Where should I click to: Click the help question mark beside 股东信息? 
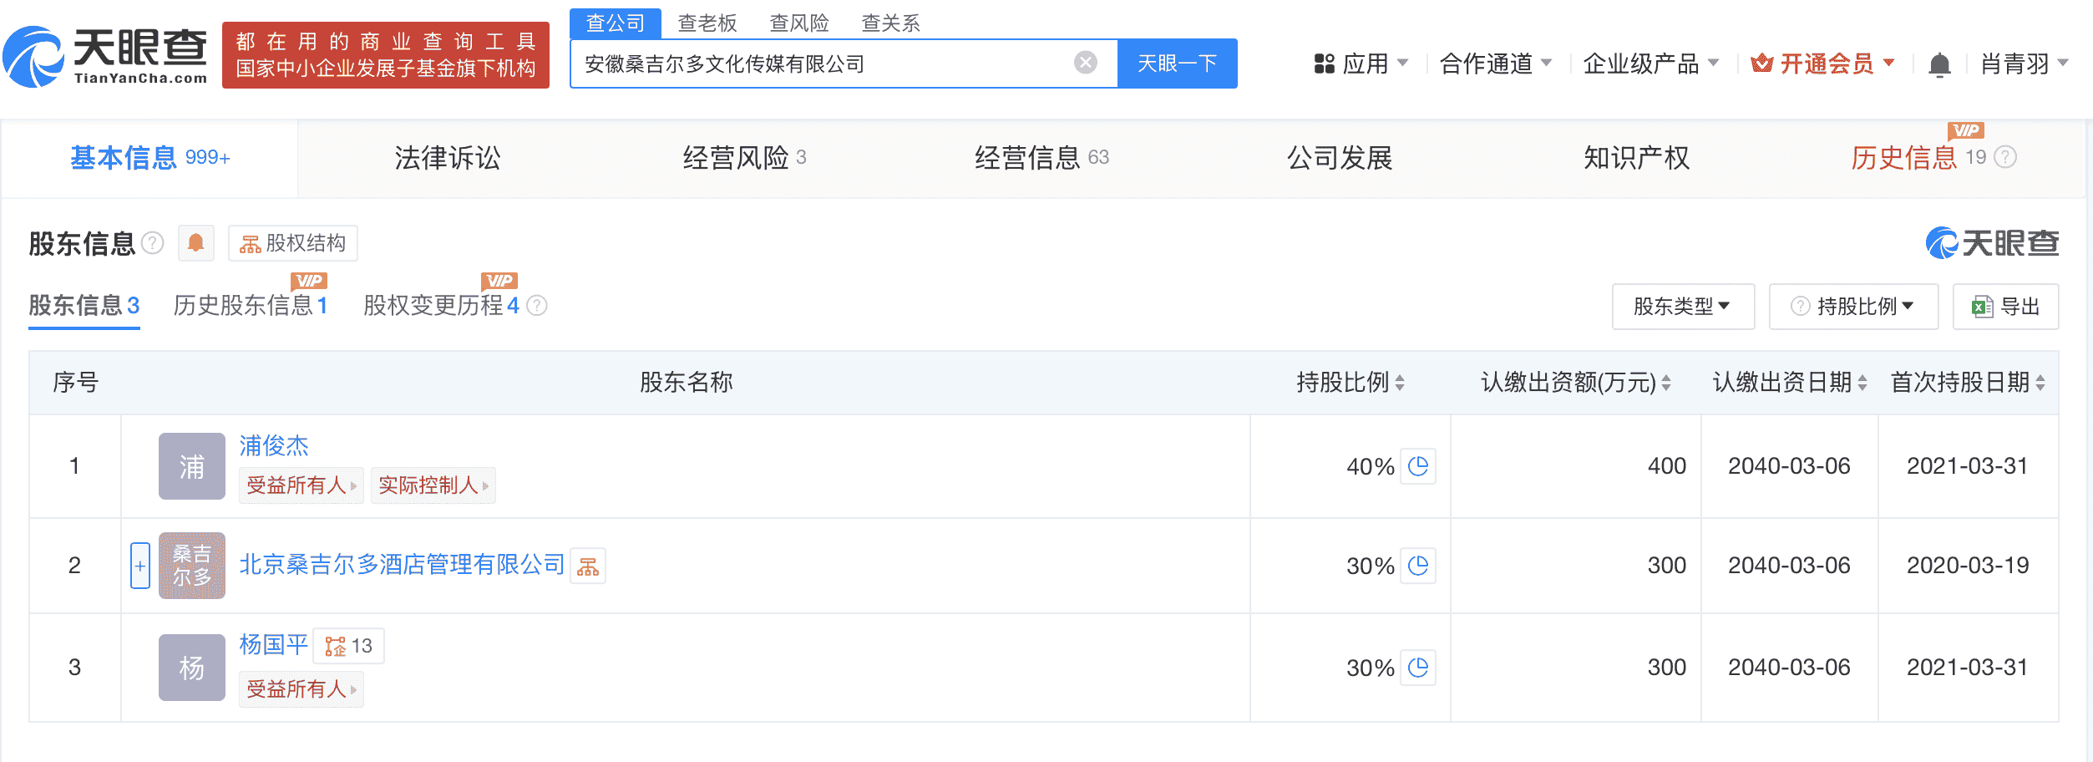pyautogui.click(x=152, y=242)
